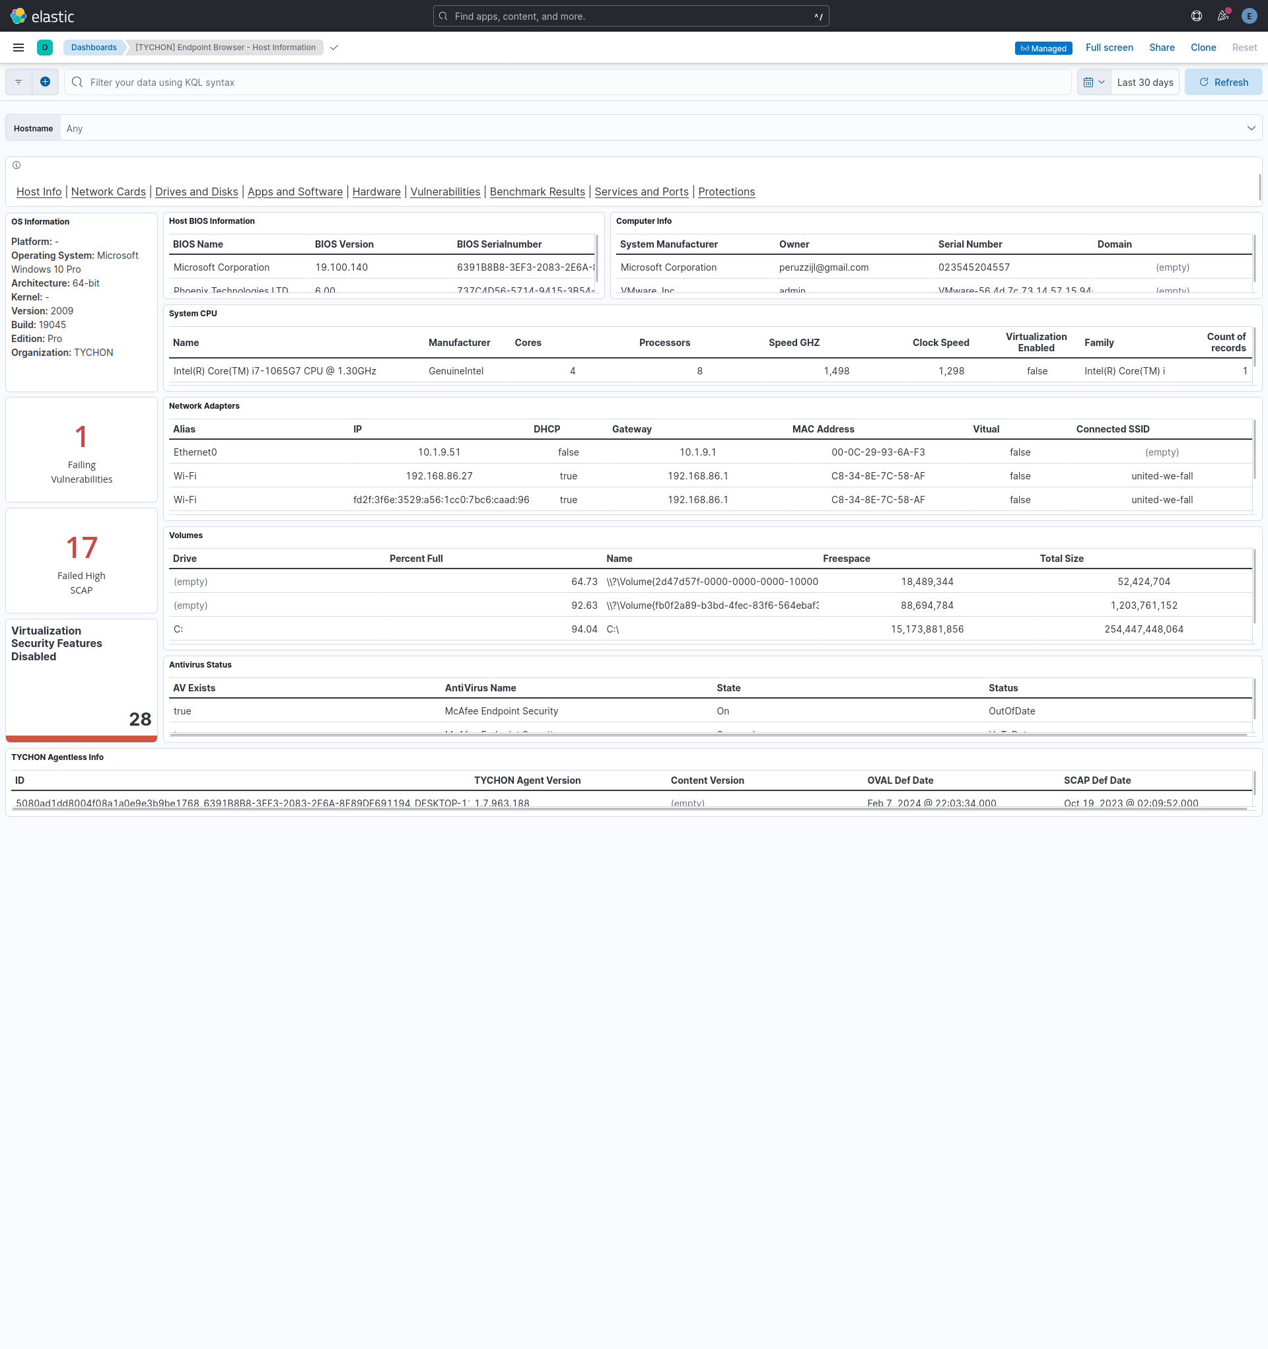Image resolution: width=1268 pixels, height=1349 pixels.
Task: Click the Antivirus Status horizontal scrollbar
Action: [708, 735]
